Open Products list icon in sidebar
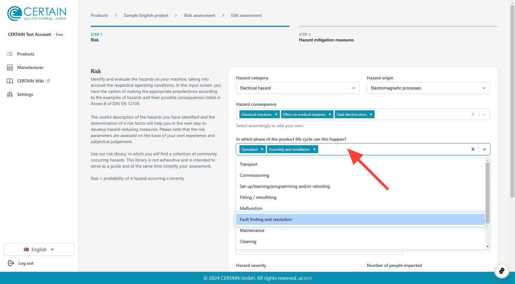Image resolution: width=515 pixels, height=284 pixels. coord(10,54)
